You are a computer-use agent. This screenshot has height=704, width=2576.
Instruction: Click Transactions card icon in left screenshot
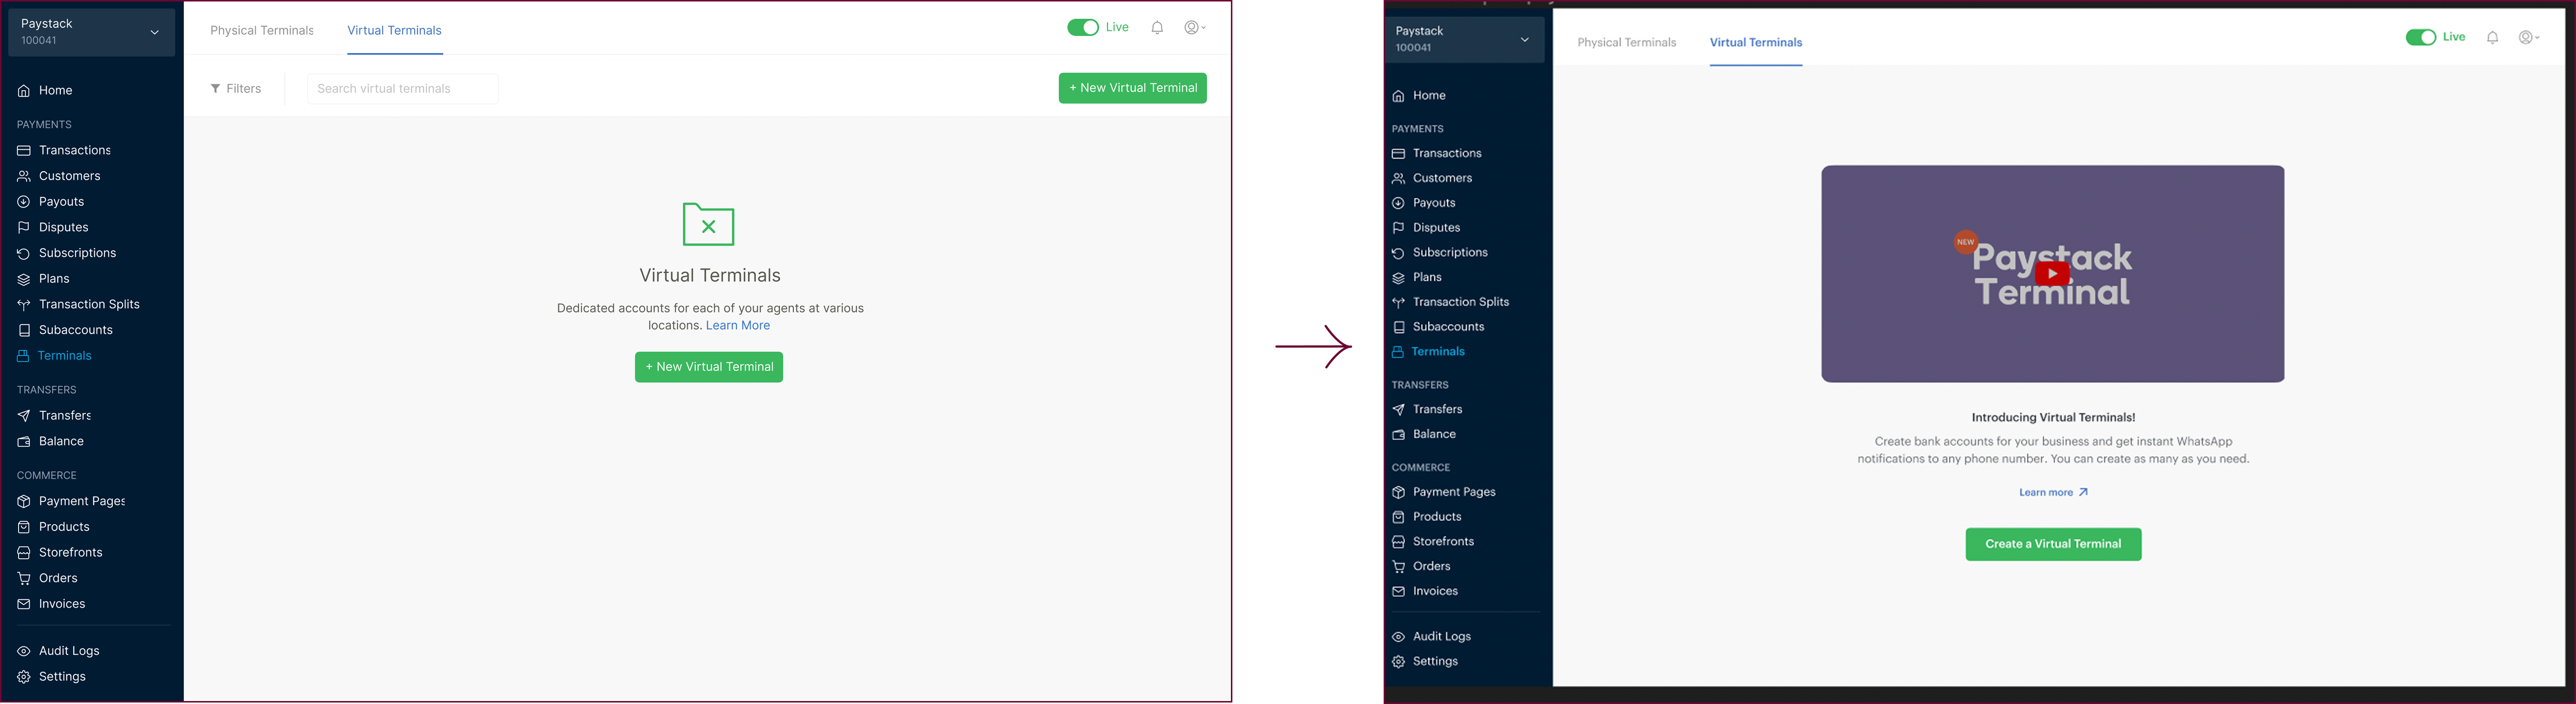tap(24, 151)
